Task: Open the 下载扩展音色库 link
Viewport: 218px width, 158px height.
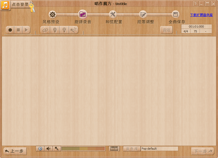Action: coord(201,15)
